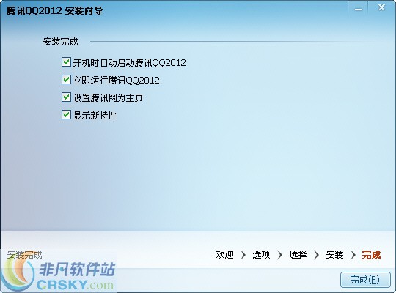Disable the 设置腾讯网为主页 checkbox
This screenshot has height=293, width=396.
tap(66, 97)
